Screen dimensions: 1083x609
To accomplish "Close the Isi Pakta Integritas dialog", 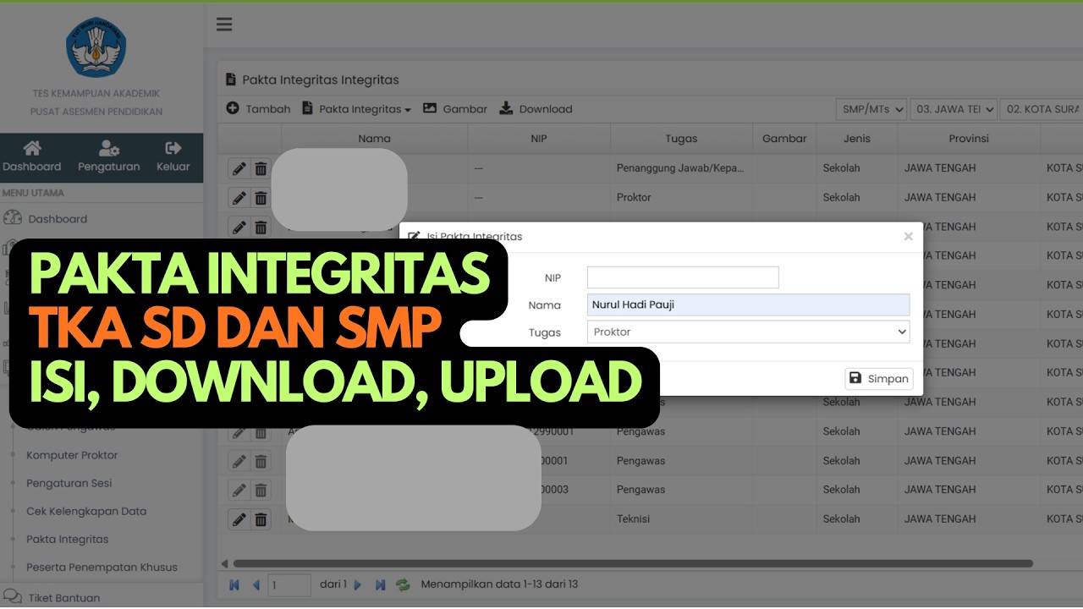I will [908, 237].
